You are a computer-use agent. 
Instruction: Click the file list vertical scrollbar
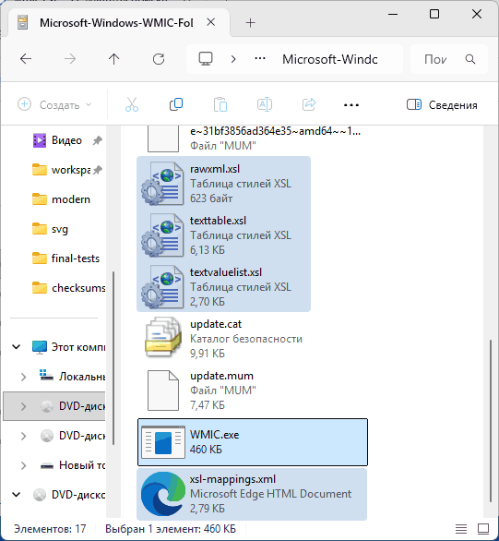pos(491,421)
